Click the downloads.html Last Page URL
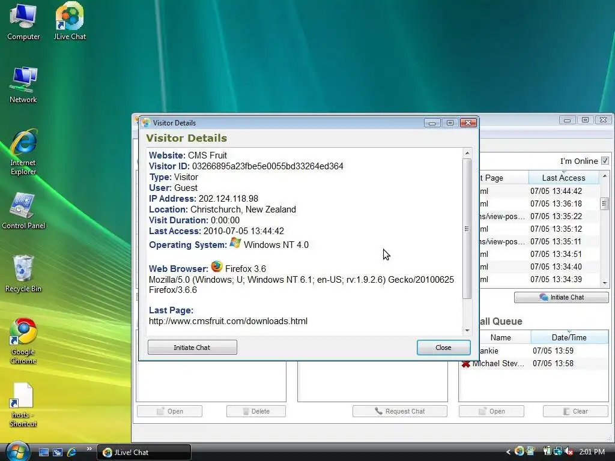 [x=228, y=321]
